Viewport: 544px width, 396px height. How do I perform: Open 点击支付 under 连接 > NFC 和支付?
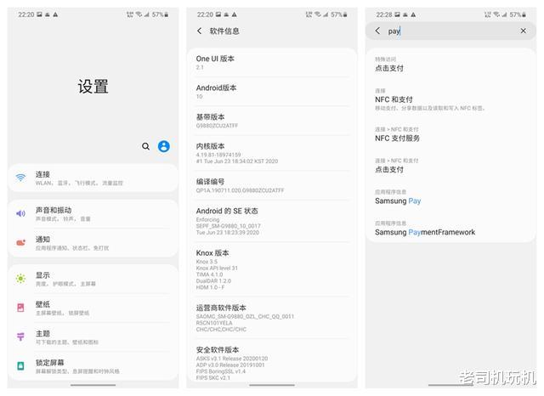click(451, 166)
